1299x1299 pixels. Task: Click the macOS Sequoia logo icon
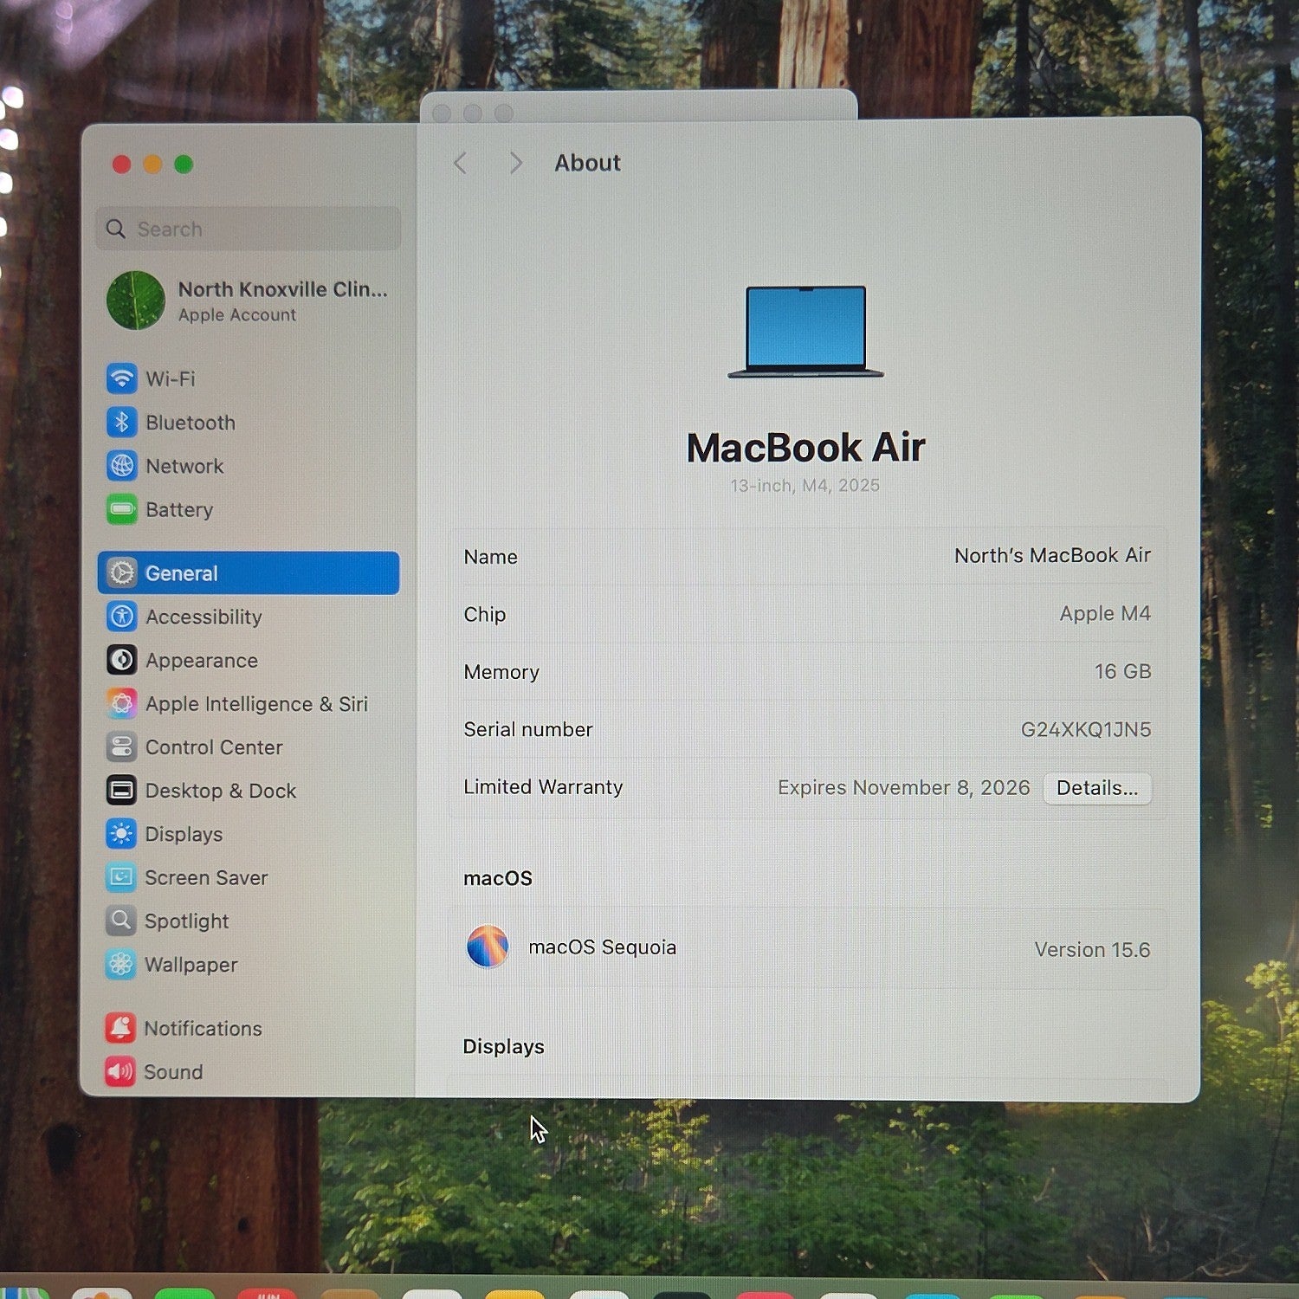488,947
